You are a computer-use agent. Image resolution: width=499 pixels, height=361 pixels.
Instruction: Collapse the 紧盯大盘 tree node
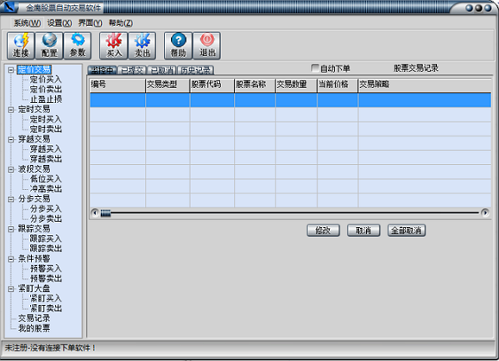[x=11, y=288]
